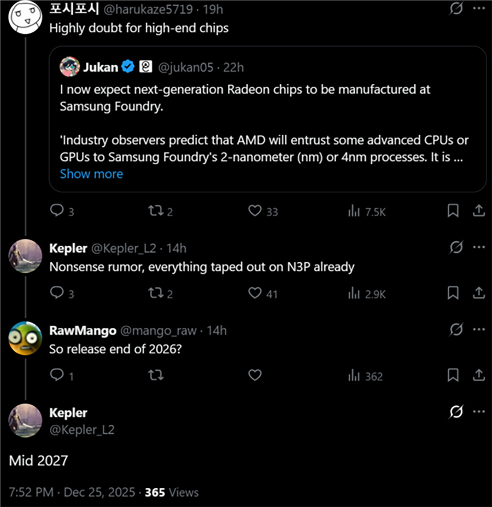
Task: Like Kepler's tweet with 41 likes
Action: 255,293
